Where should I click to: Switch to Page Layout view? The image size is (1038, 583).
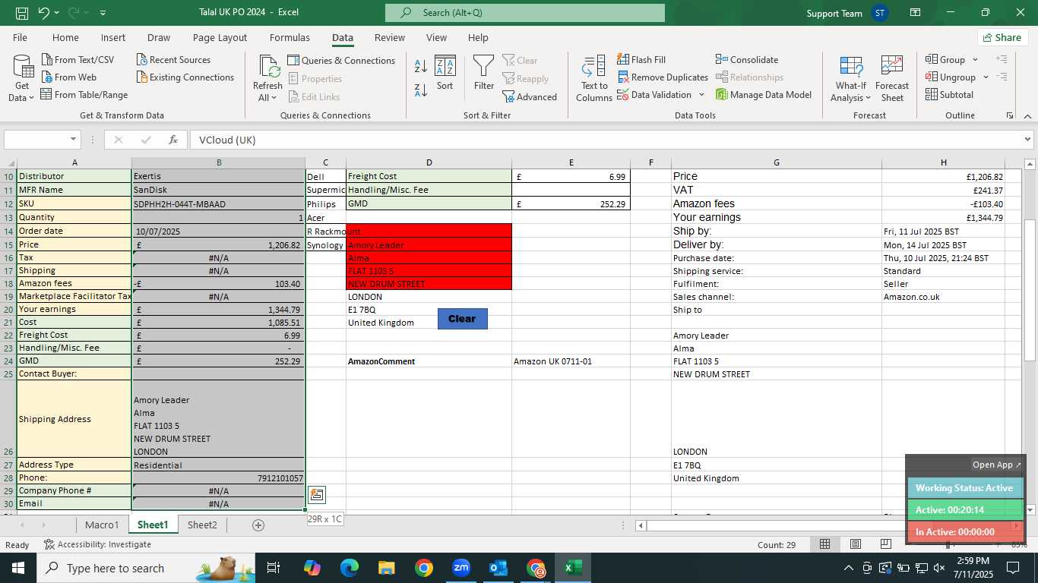coord(856,544)
